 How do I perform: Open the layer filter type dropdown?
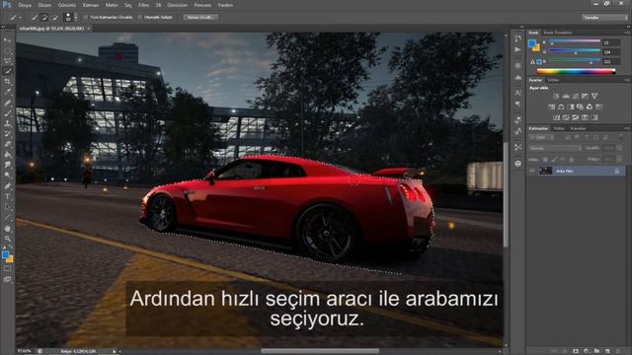point(543,138)
